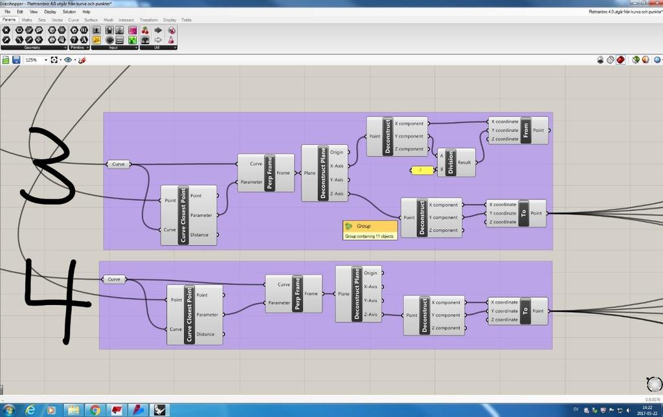The image size is (663, 417).
Task: Select the Point parameter hexagon icon with X
Action: [x=6, y=30]
